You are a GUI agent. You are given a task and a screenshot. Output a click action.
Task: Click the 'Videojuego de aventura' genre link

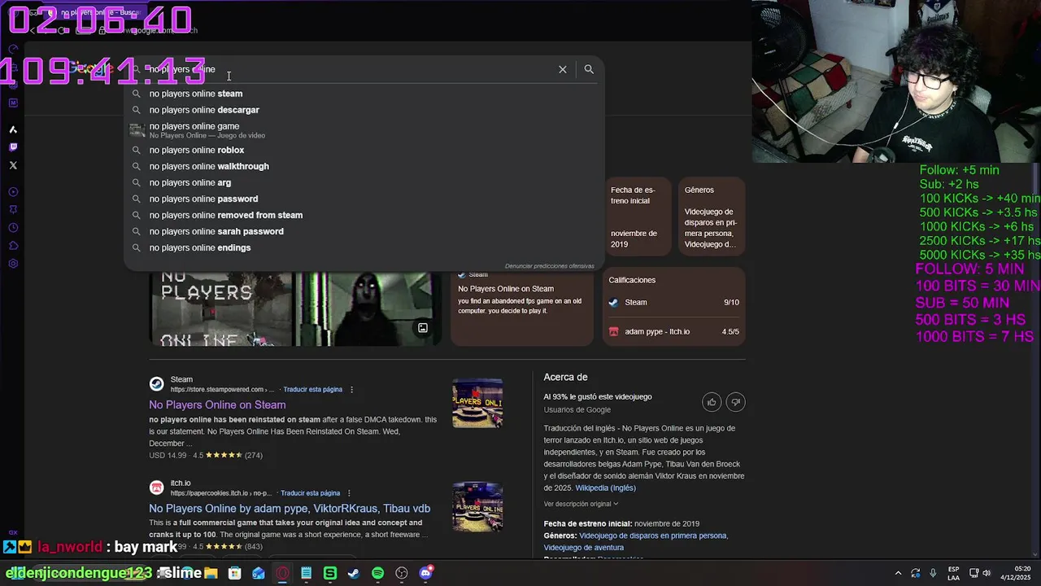(x=584, y=548)
